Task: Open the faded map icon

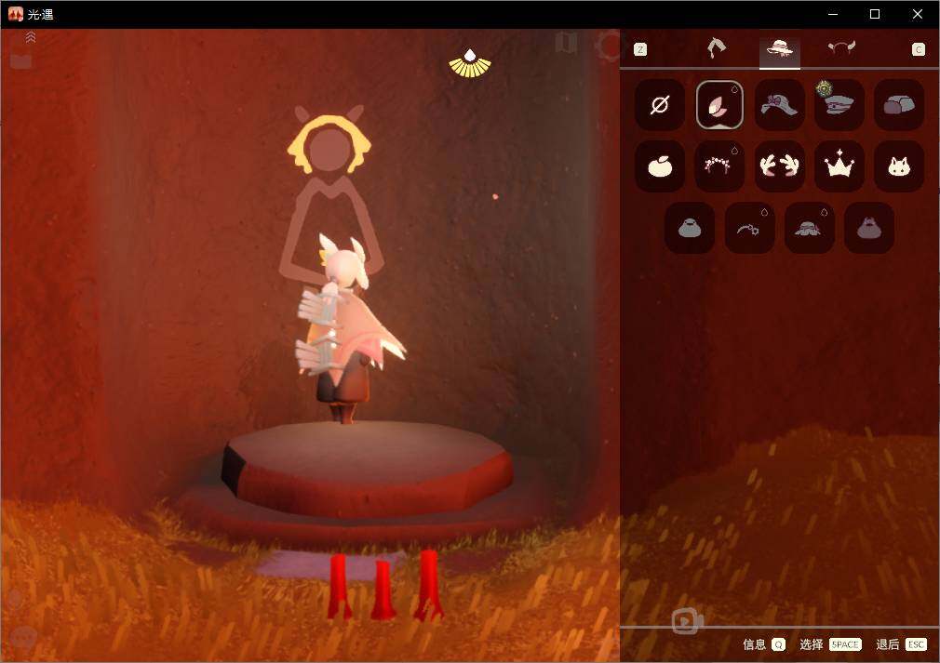Action: [x=566, y=43]
